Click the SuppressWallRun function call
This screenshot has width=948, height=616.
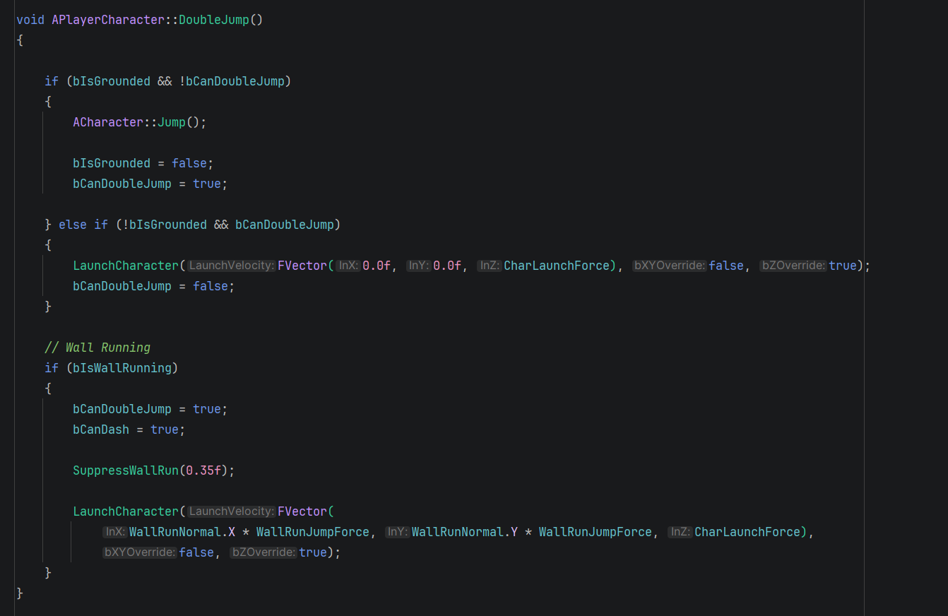126,470
